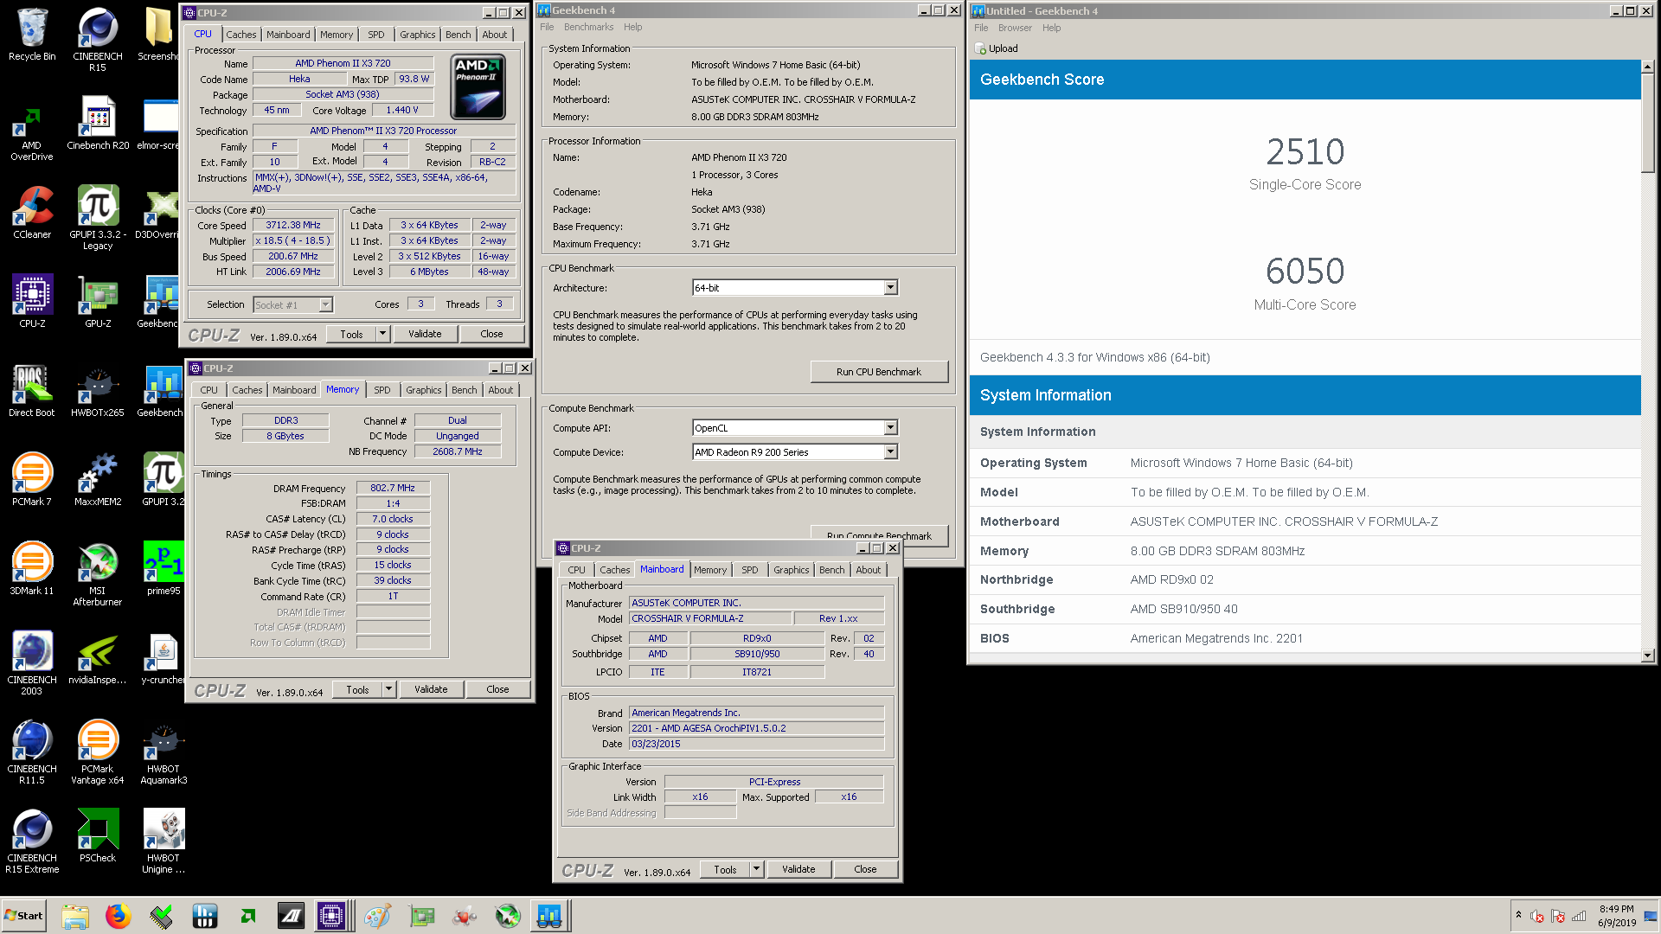1661x934 pixels.
Task: Show hidden system tray icons
Action: (1518, 915)
